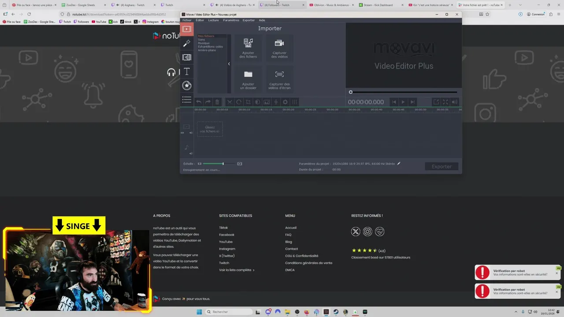Screen dimensions: 564x317
Task: Select Sons category
Action: (201, 40)
